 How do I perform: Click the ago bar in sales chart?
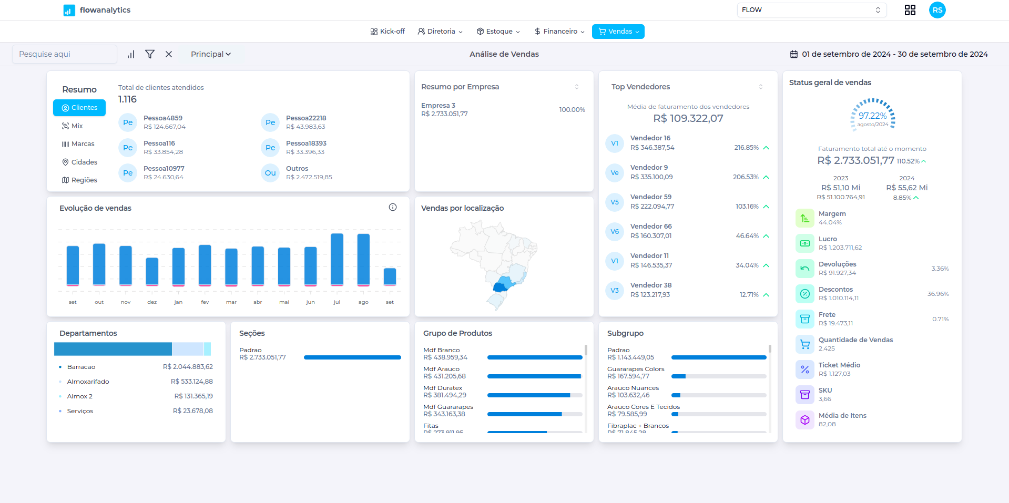point(363,260)
